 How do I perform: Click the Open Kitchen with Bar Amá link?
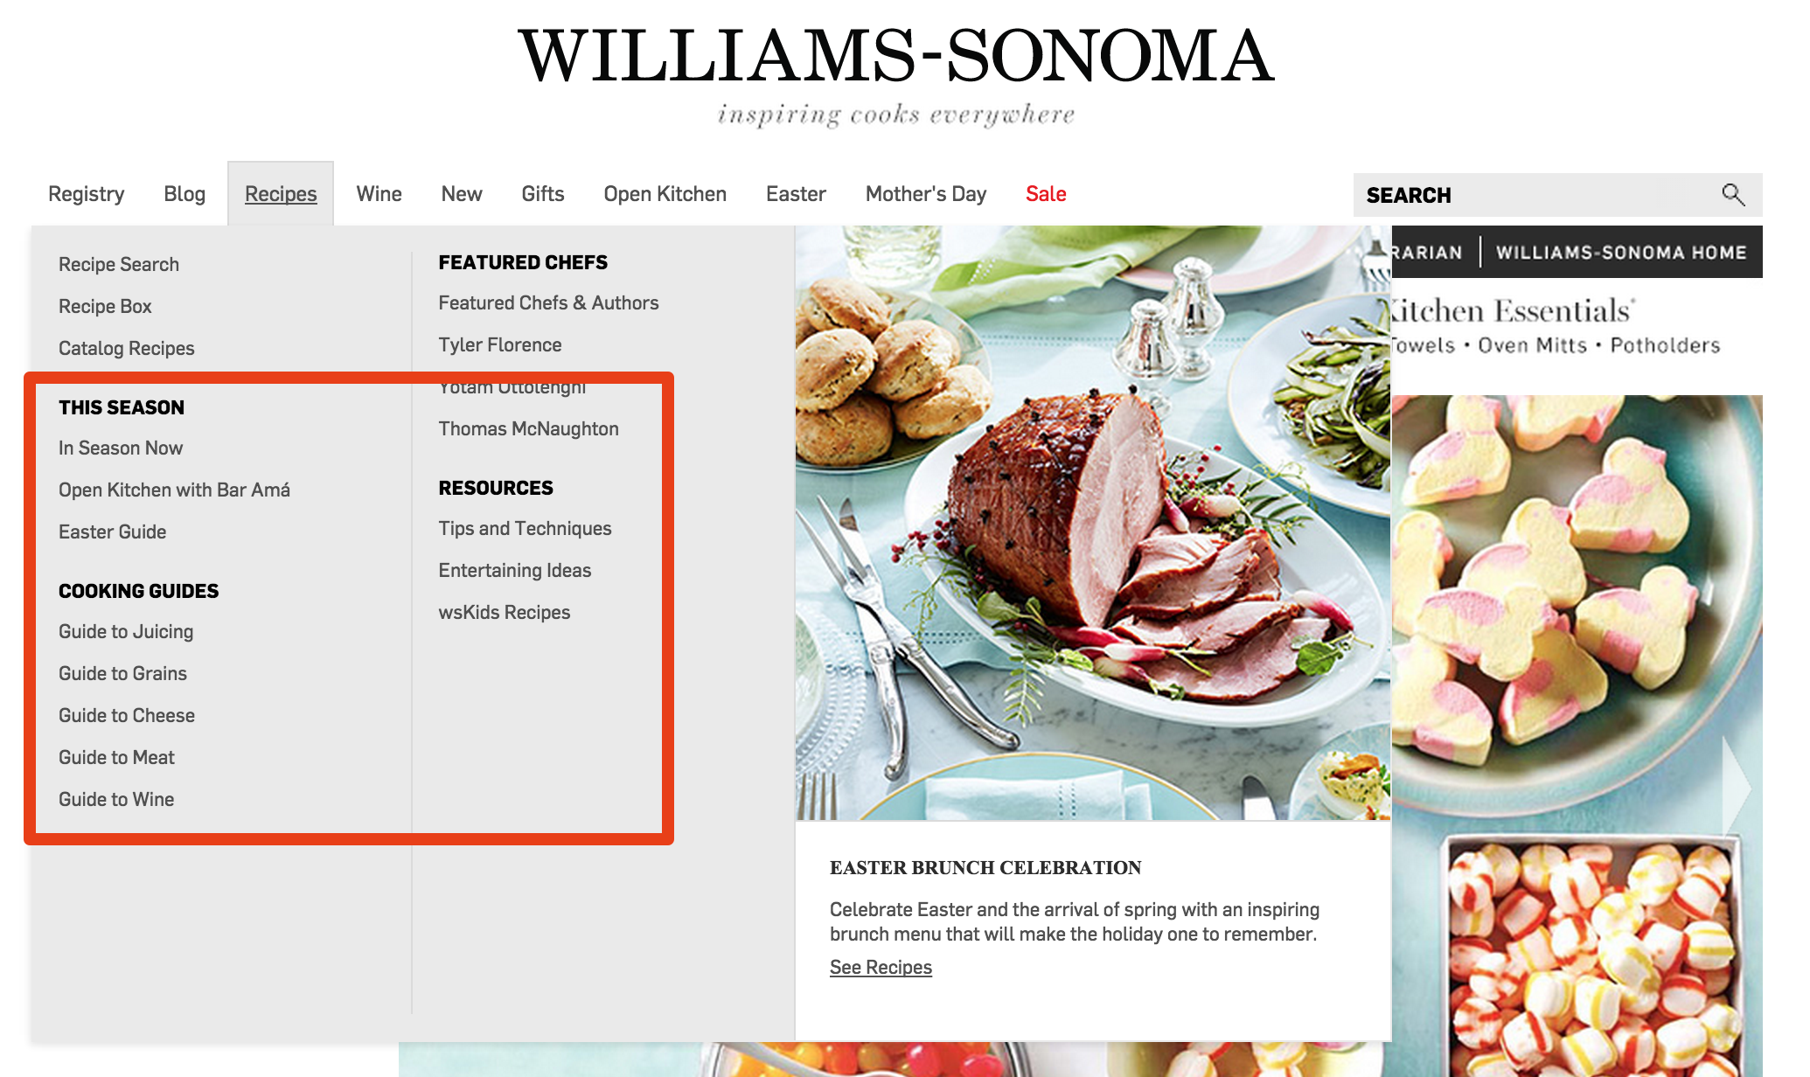tap(174, 490)
